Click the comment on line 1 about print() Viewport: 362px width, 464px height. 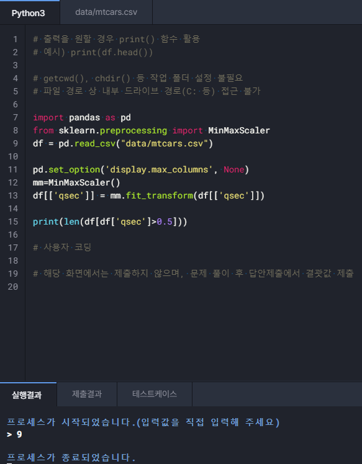tap(116, 39)
